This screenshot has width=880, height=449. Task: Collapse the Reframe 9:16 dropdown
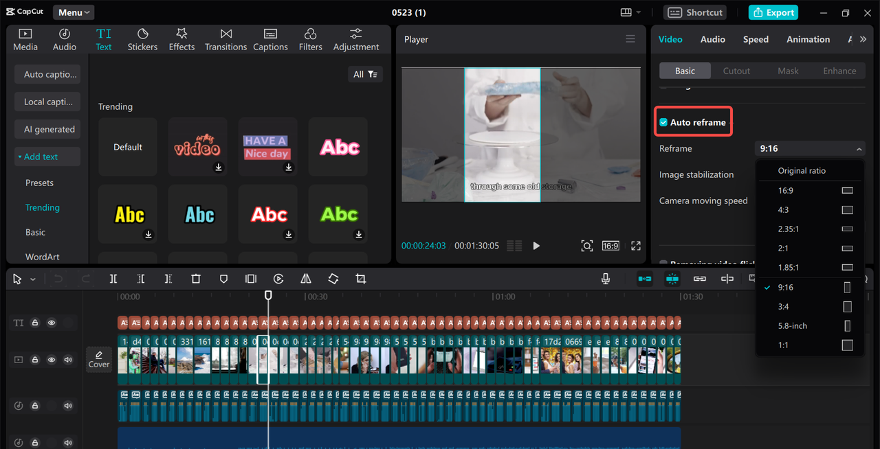[x=809, y=148]
